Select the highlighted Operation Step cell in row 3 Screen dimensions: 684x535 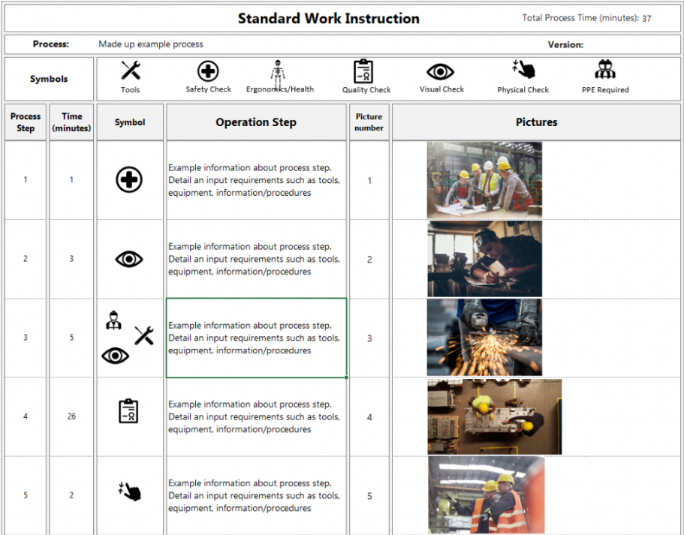[256, 338]
